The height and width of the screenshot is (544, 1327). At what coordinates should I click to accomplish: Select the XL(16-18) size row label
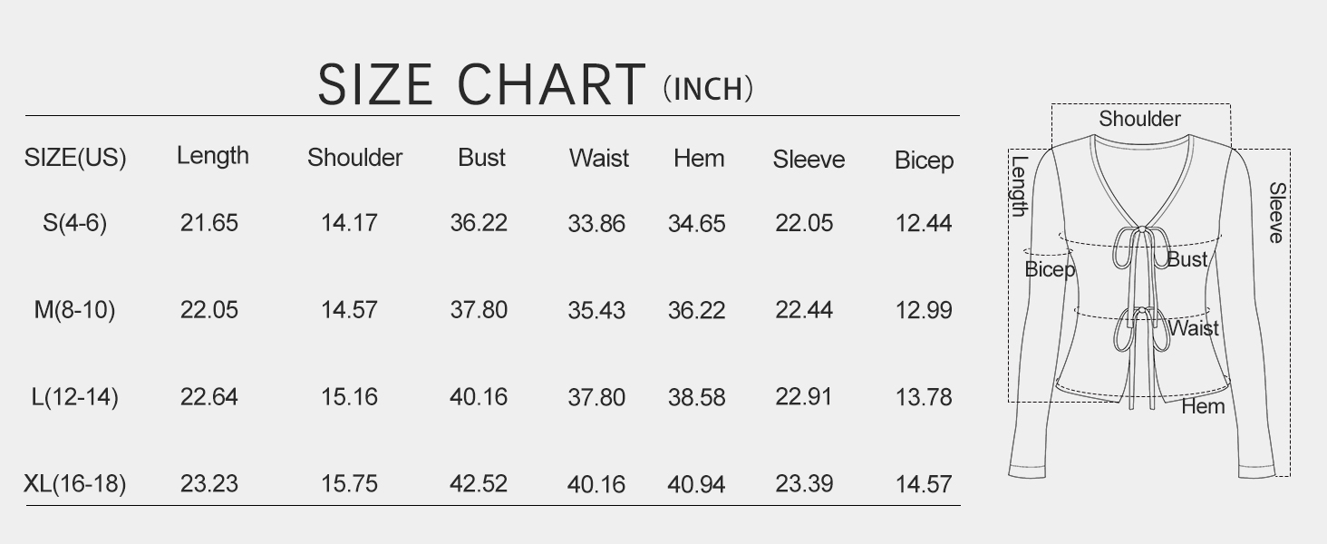(74, 484)
